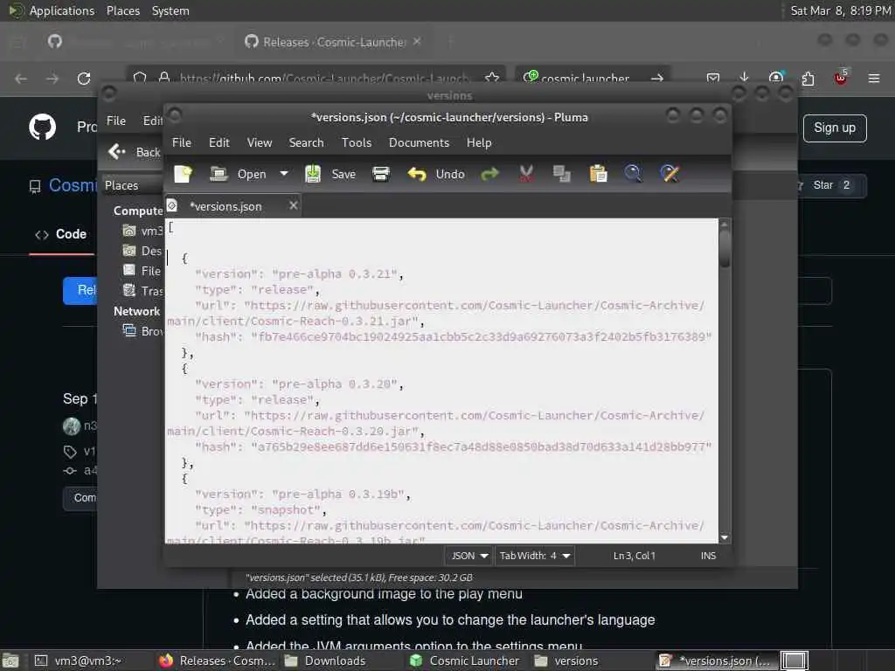This screenshot has height=671, width=895.
Task: Open the JSON syntax language dropdown
Action: tap(468, 556)
